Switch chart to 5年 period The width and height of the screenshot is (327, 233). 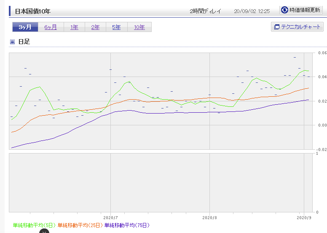coord(116,27)
